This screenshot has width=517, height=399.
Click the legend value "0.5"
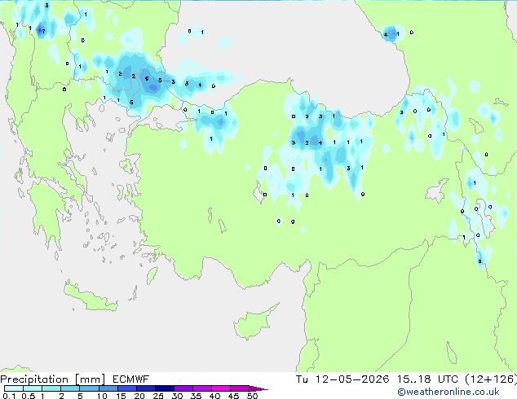[x=28, y=396]
